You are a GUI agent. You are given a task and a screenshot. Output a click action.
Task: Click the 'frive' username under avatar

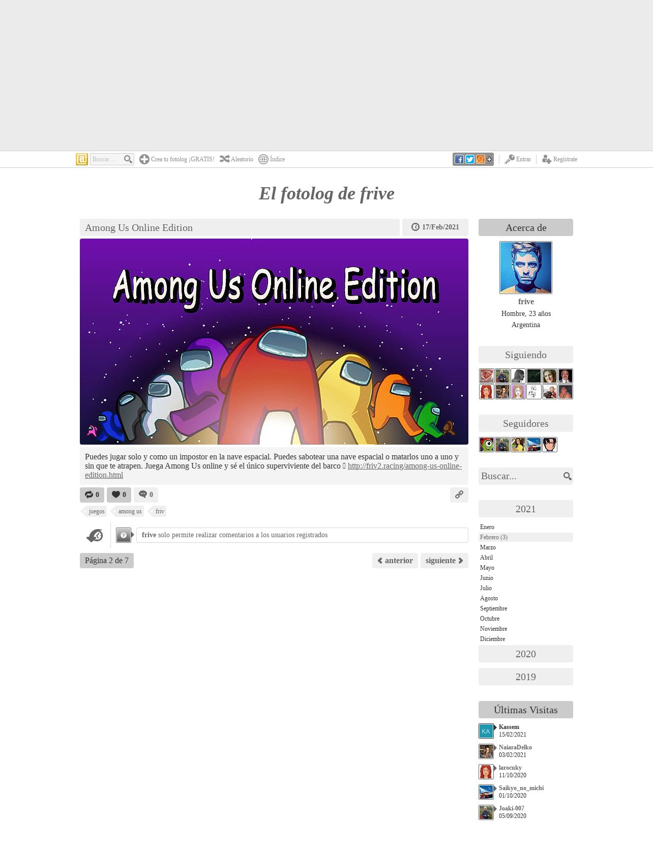(x=526, y=302)
